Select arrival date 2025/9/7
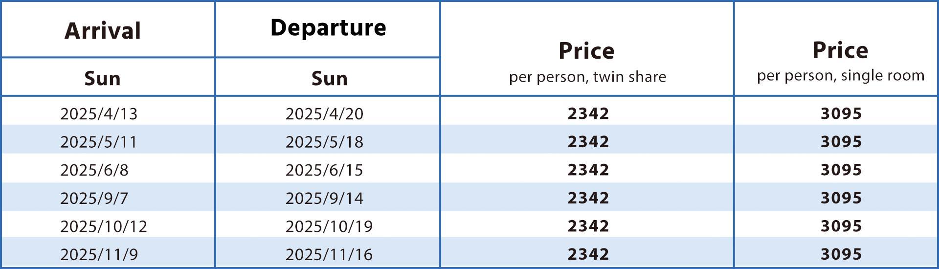The image size is (939, 269). click(94, 198)
